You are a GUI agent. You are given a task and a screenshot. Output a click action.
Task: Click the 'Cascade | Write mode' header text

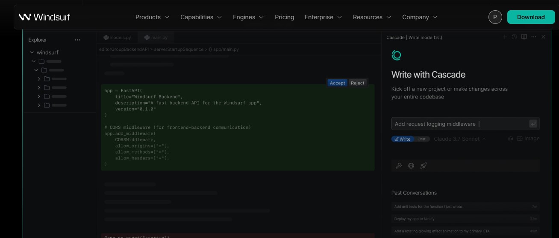point(415,38)
